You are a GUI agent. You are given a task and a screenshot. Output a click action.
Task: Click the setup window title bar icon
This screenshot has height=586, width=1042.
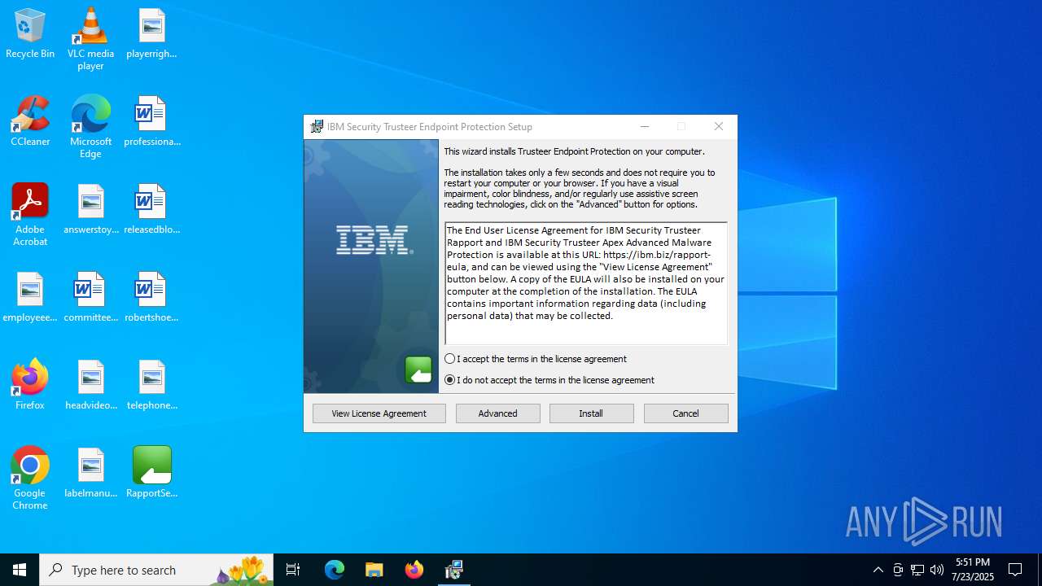(x=317, y=127)
